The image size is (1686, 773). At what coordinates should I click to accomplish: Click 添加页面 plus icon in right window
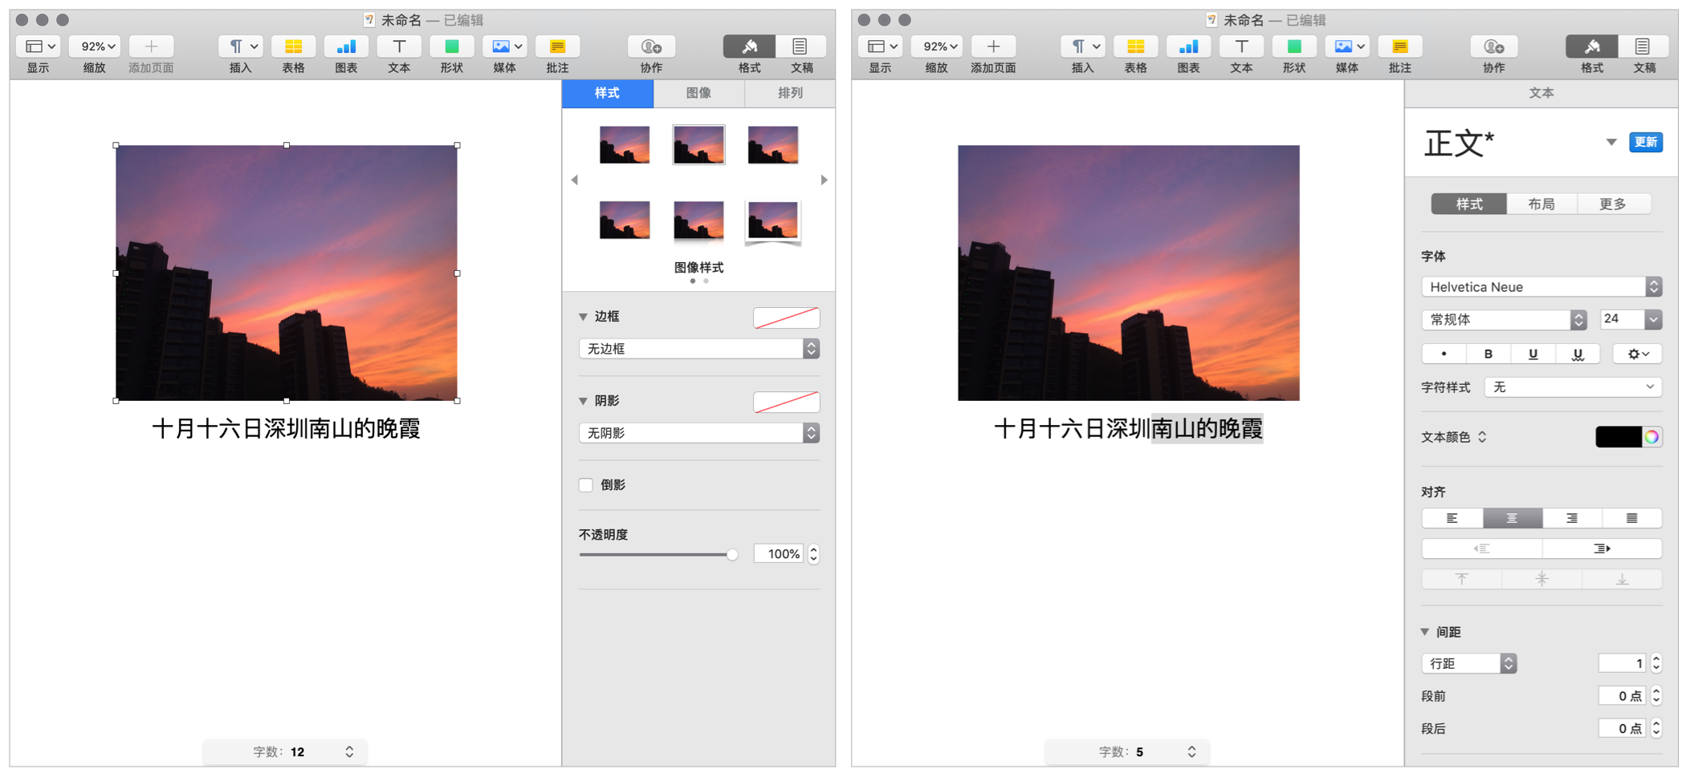click(993, 47)
